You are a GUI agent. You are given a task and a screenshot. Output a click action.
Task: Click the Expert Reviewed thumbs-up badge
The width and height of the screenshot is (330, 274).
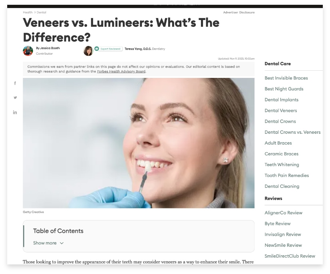[x=97, y=49]
